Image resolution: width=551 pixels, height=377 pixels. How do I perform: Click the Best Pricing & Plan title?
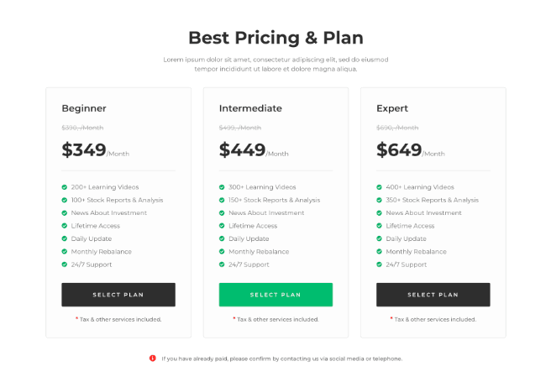[x=275, y=37]
